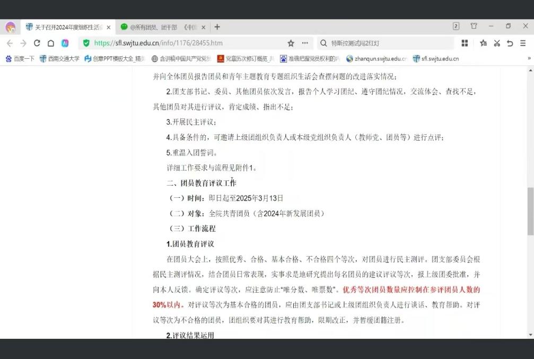
Task: Open the skin shirt icon in title bar
Action: click(x=474, y=26)
